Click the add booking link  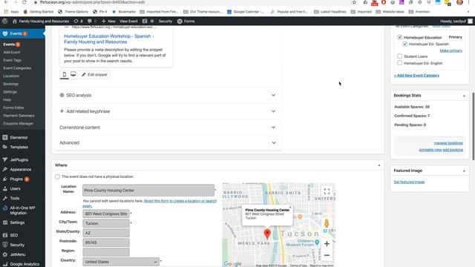tap(453, 150)
